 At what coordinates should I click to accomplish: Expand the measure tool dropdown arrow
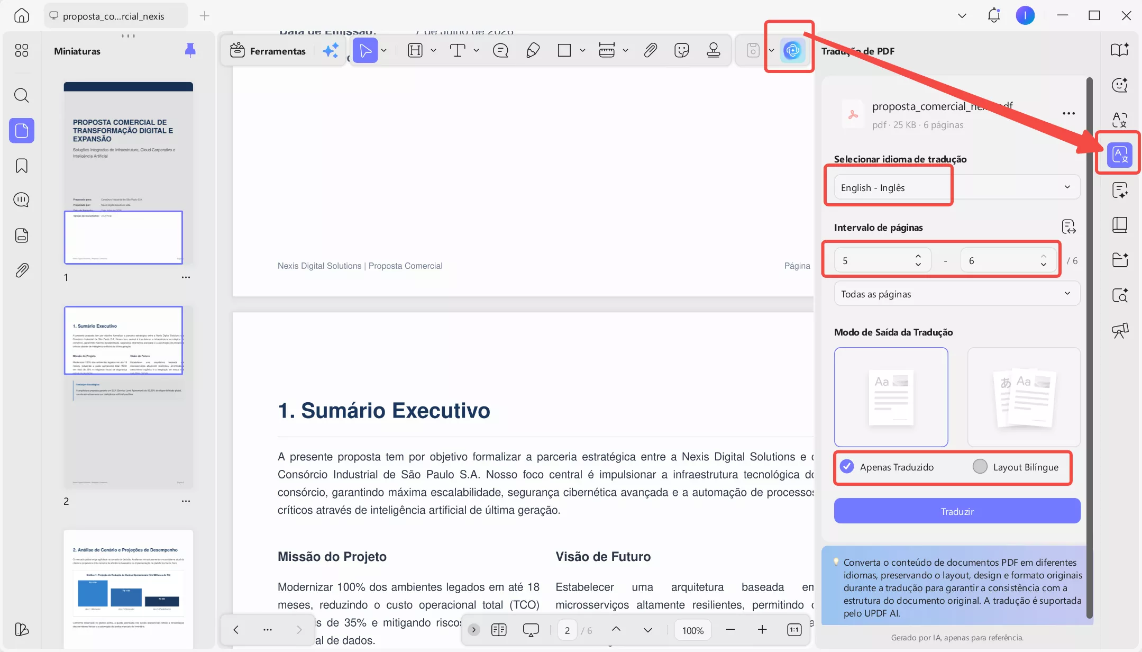tap(625, 51)
